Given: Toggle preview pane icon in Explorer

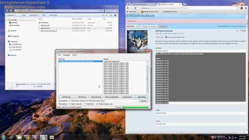Looking at the screenshot, I should coord(110,15).
